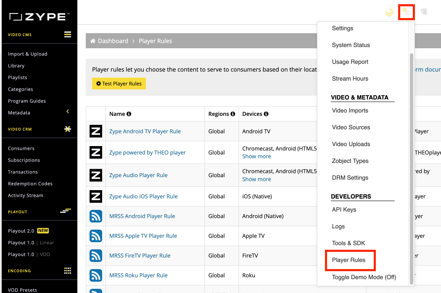Image resolution: width=441 pixels, height=293 pixels.
Task: Click RSS icon for MRSS Android rule
Action: (x=96, y=216)
